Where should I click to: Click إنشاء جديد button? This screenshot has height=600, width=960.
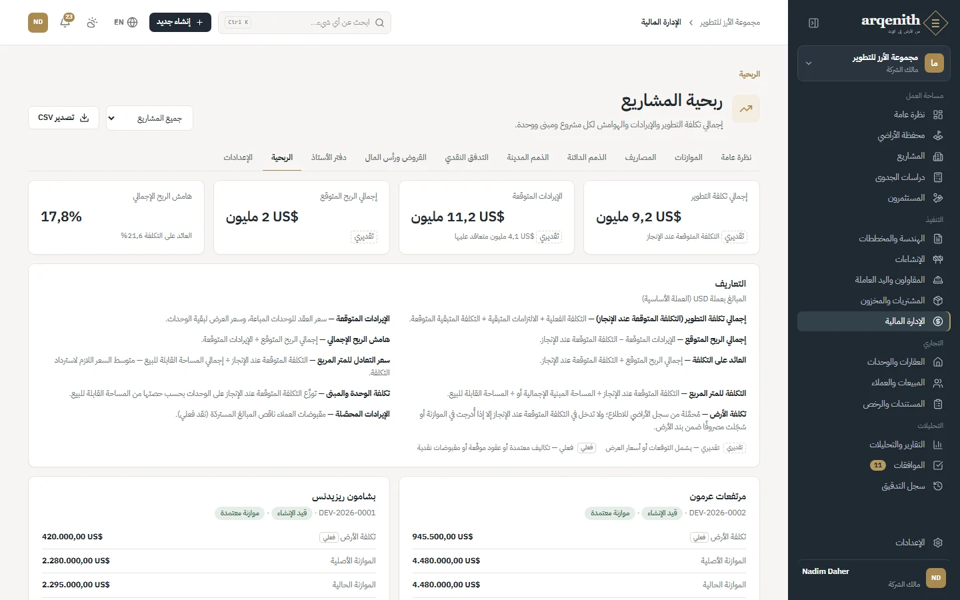(x=180, y=22)
